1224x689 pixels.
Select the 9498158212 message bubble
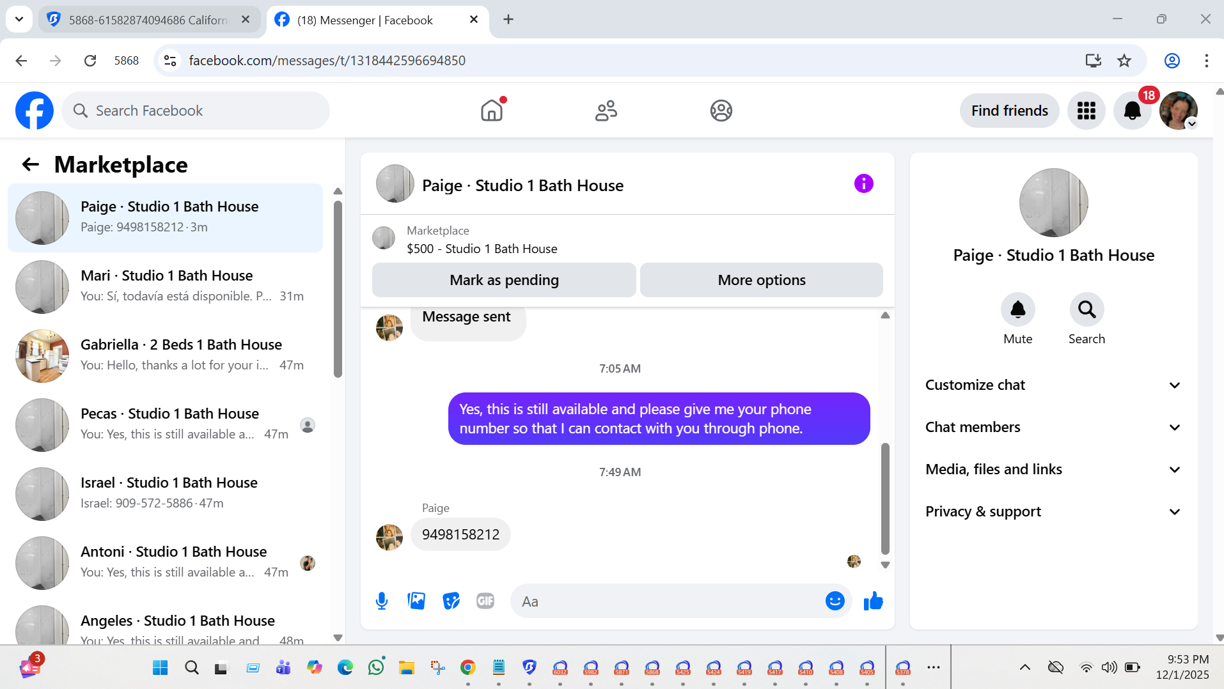pyautogui.click(x=460, y=534)
